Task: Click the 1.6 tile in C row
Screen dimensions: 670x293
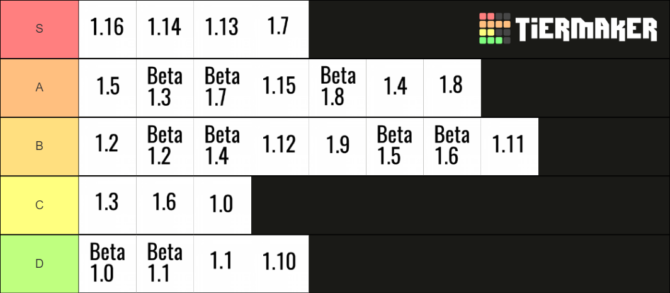Action: point(165,205)
